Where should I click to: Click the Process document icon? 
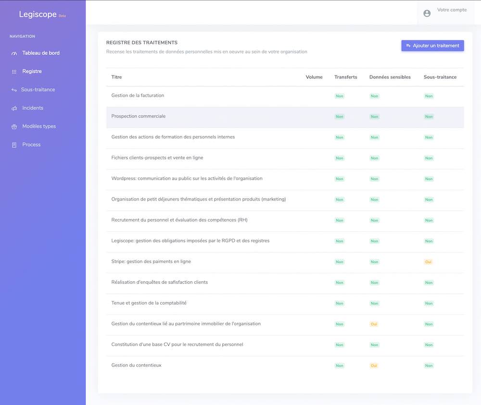coord(14,145)
